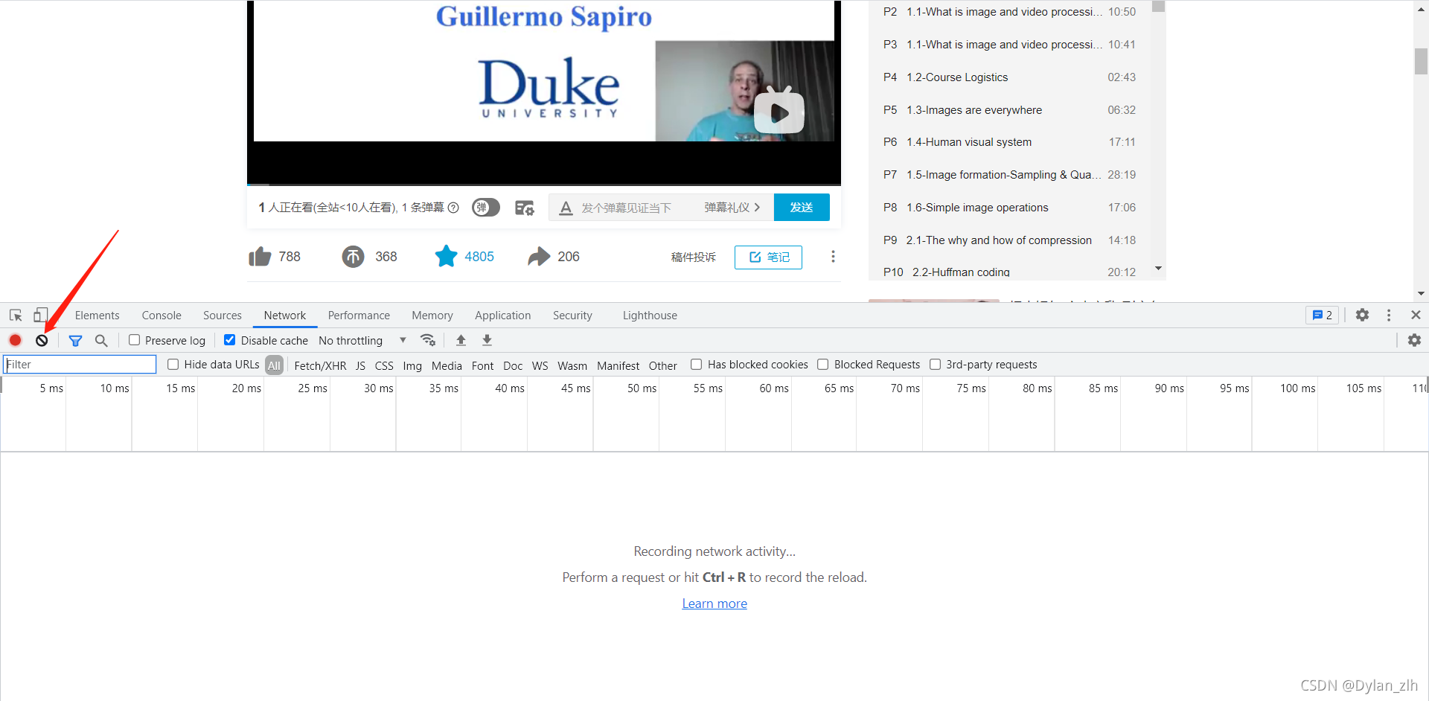Screen dimensions: 1429x701
Task: Click the star favorite icon
Action: pos(446,256)
